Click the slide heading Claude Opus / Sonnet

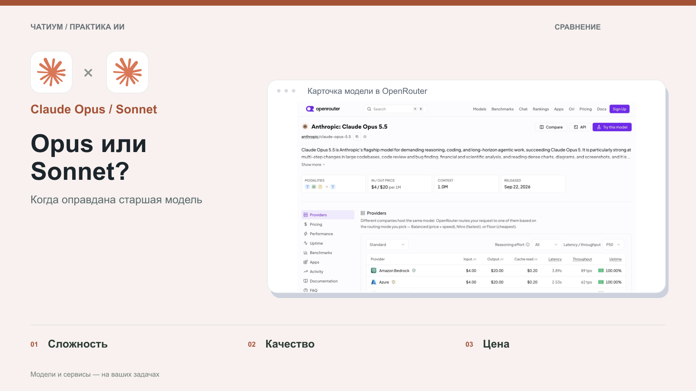pos(94,109)
